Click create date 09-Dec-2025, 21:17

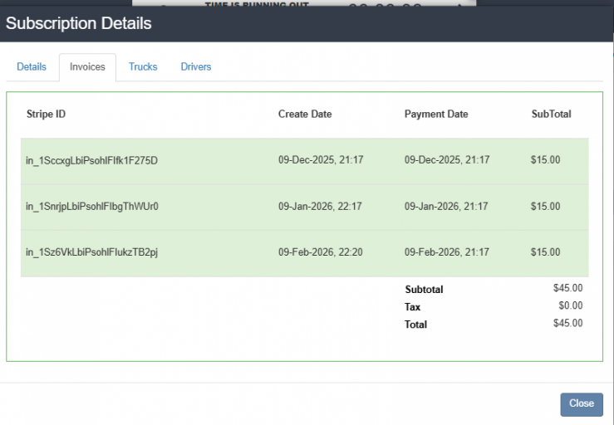point(321,160)
